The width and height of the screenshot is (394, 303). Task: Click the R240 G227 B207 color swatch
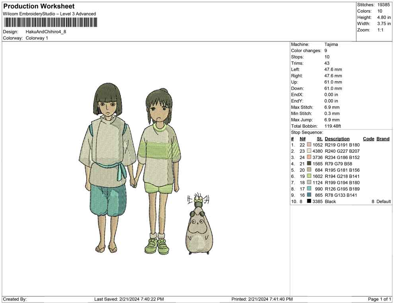309,151
